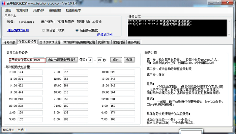
Task: Open the 开通VIP menu item
Action: [38, 10]
